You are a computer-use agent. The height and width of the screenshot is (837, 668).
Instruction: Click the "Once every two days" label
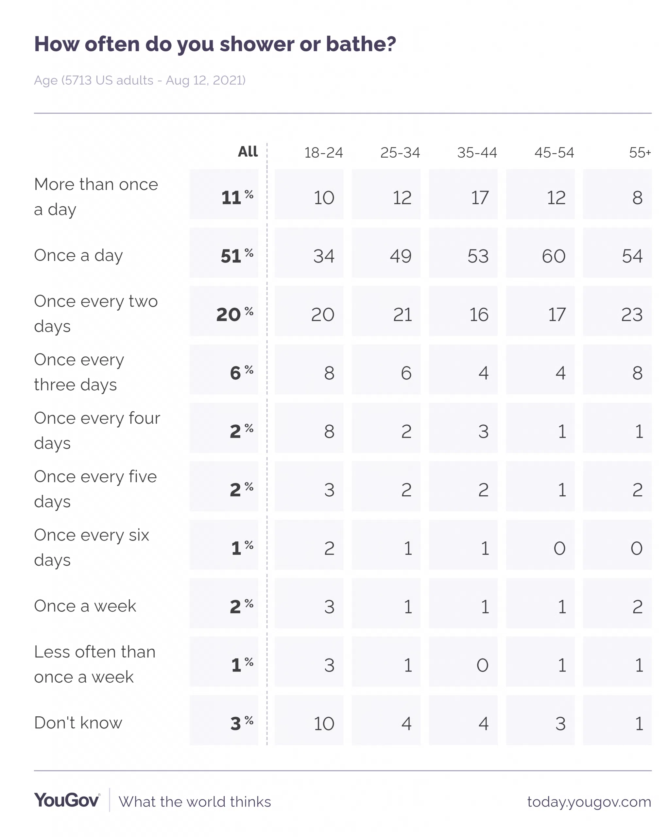(95, 314)
